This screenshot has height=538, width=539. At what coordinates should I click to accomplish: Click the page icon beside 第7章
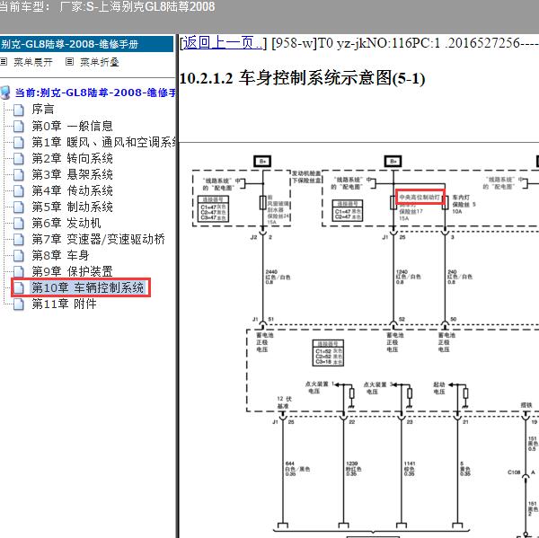tap(19, 239)
